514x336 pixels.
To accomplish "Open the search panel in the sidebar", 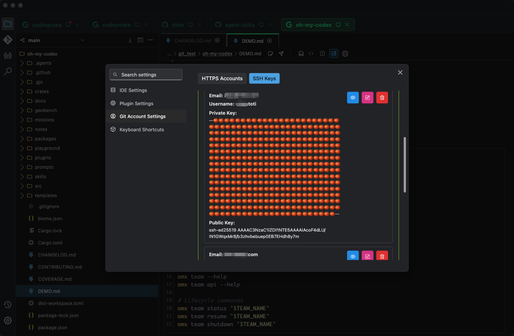I will coord(8,72).
